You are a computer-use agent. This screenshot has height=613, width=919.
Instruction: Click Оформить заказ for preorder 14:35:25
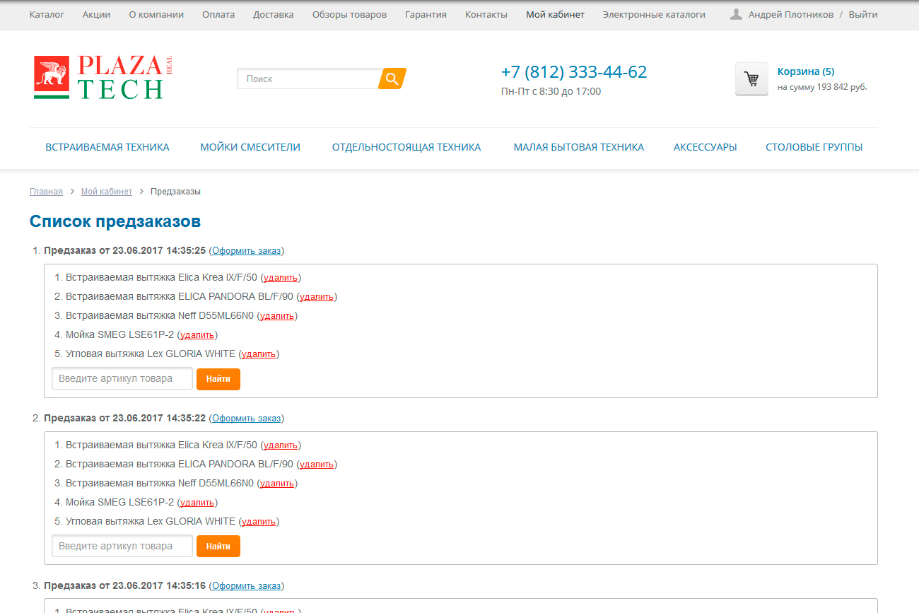[x=247, y=251]
